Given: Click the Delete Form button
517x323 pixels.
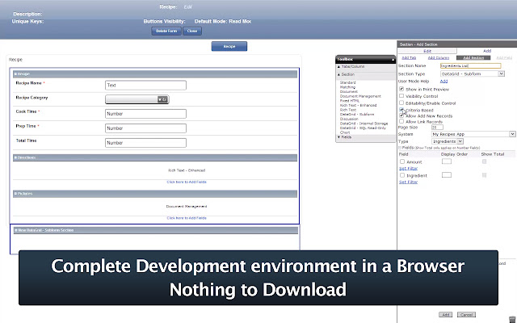Looking at the screenshot, I should point(166,31).
